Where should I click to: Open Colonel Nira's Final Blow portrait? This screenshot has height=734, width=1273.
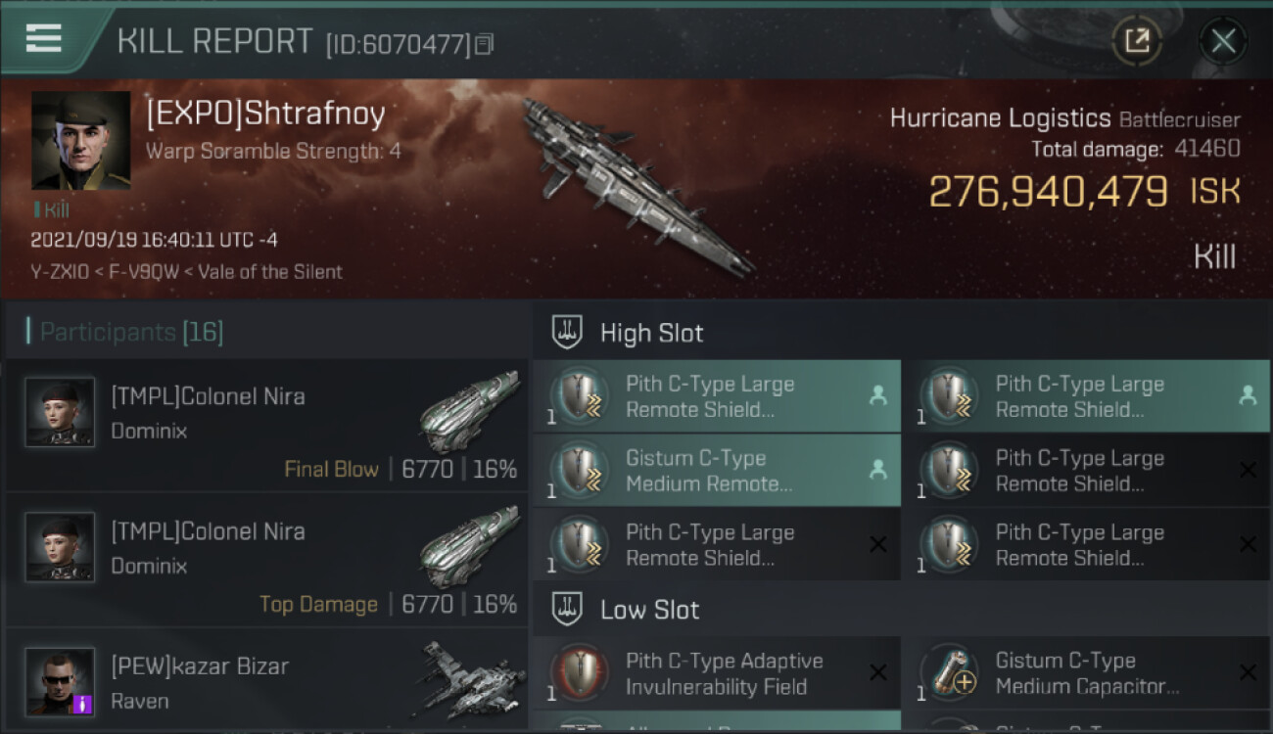pyautogui.click(x=60, y=412)
